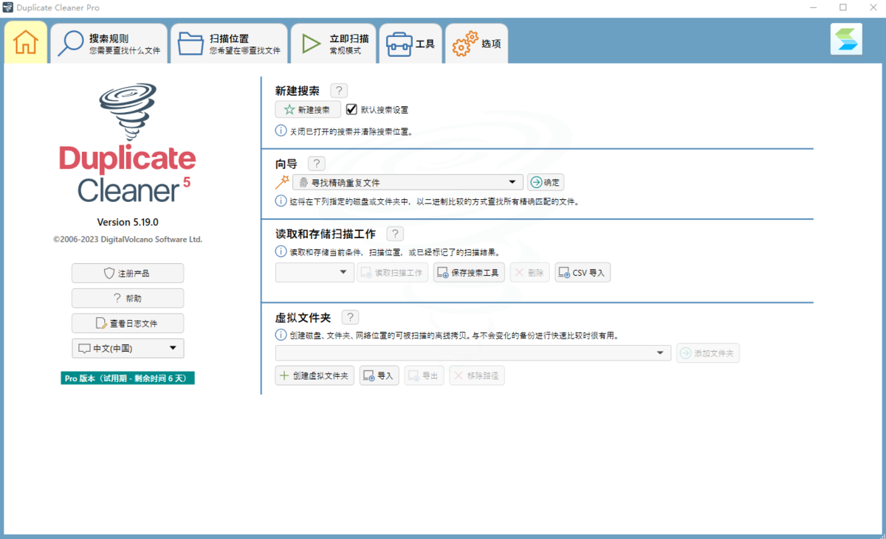The height and width of the screenshot is (539, 886).
Task: Click the CSV 导入 button
Action: click(x=583, y=273)
